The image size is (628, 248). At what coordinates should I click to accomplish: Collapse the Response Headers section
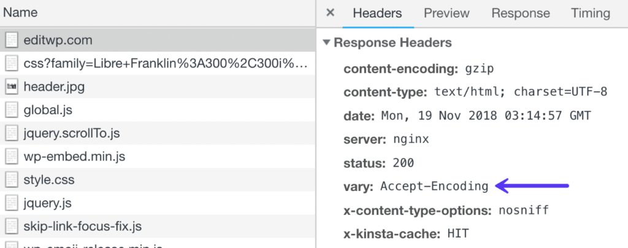coord(327,43)
